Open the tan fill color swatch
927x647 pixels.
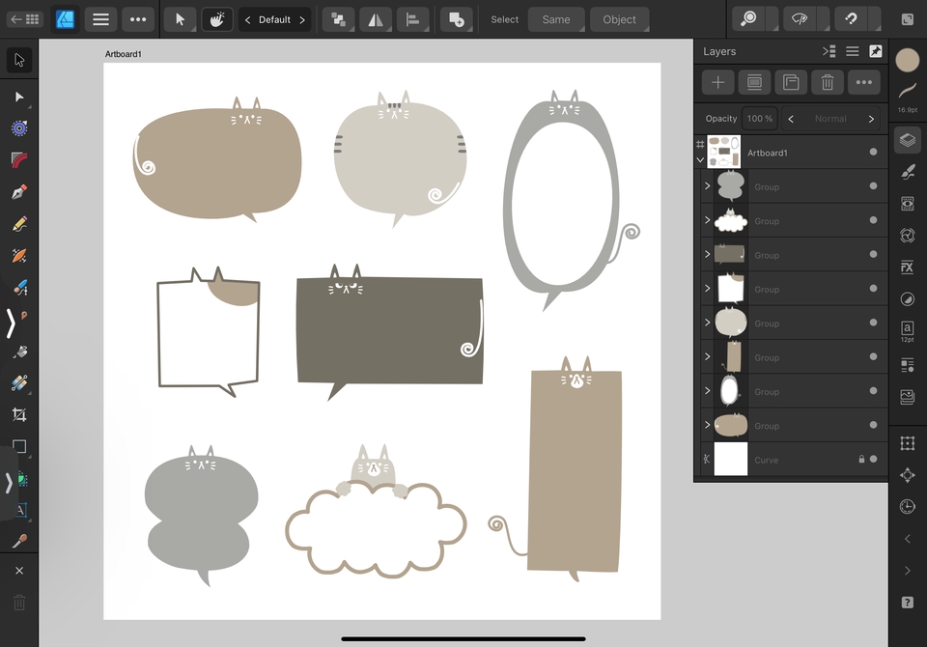pos(908,60)
